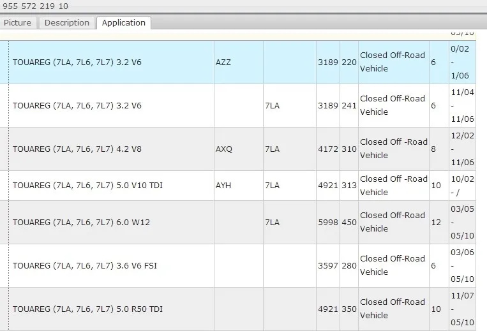Click date range 11/04 - 11/06
Image resolution: width=487 pixels, height=331 pixels.
463,105
